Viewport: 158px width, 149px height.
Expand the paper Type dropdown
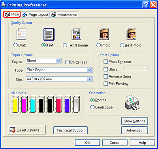coord(59,70)
